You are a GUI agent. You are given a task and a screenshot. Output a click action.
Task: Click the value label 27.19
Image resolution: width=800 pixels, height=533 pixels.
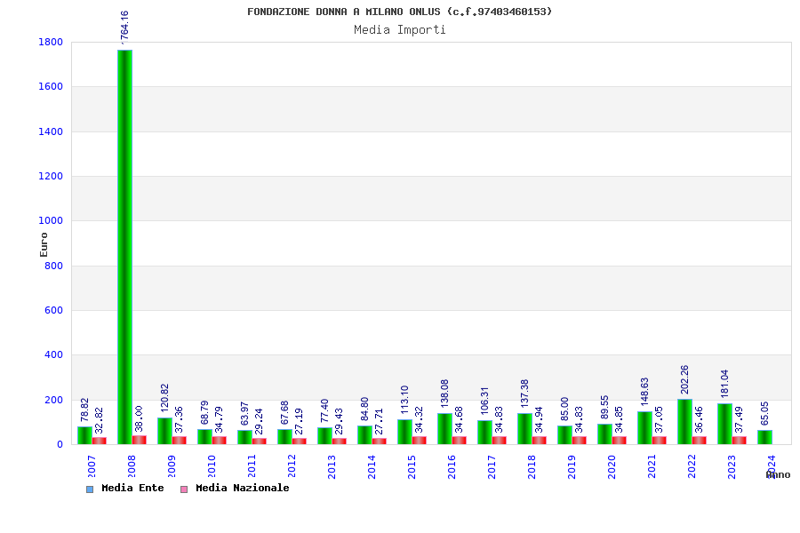coord(299,421)
